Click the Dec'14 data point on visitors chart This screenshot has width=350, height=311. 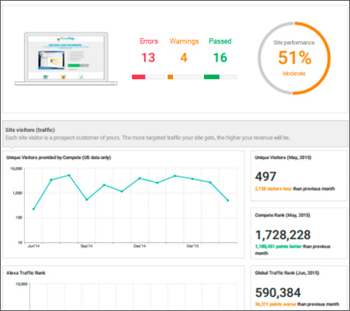pyautogui.click(x=140, y=178)
